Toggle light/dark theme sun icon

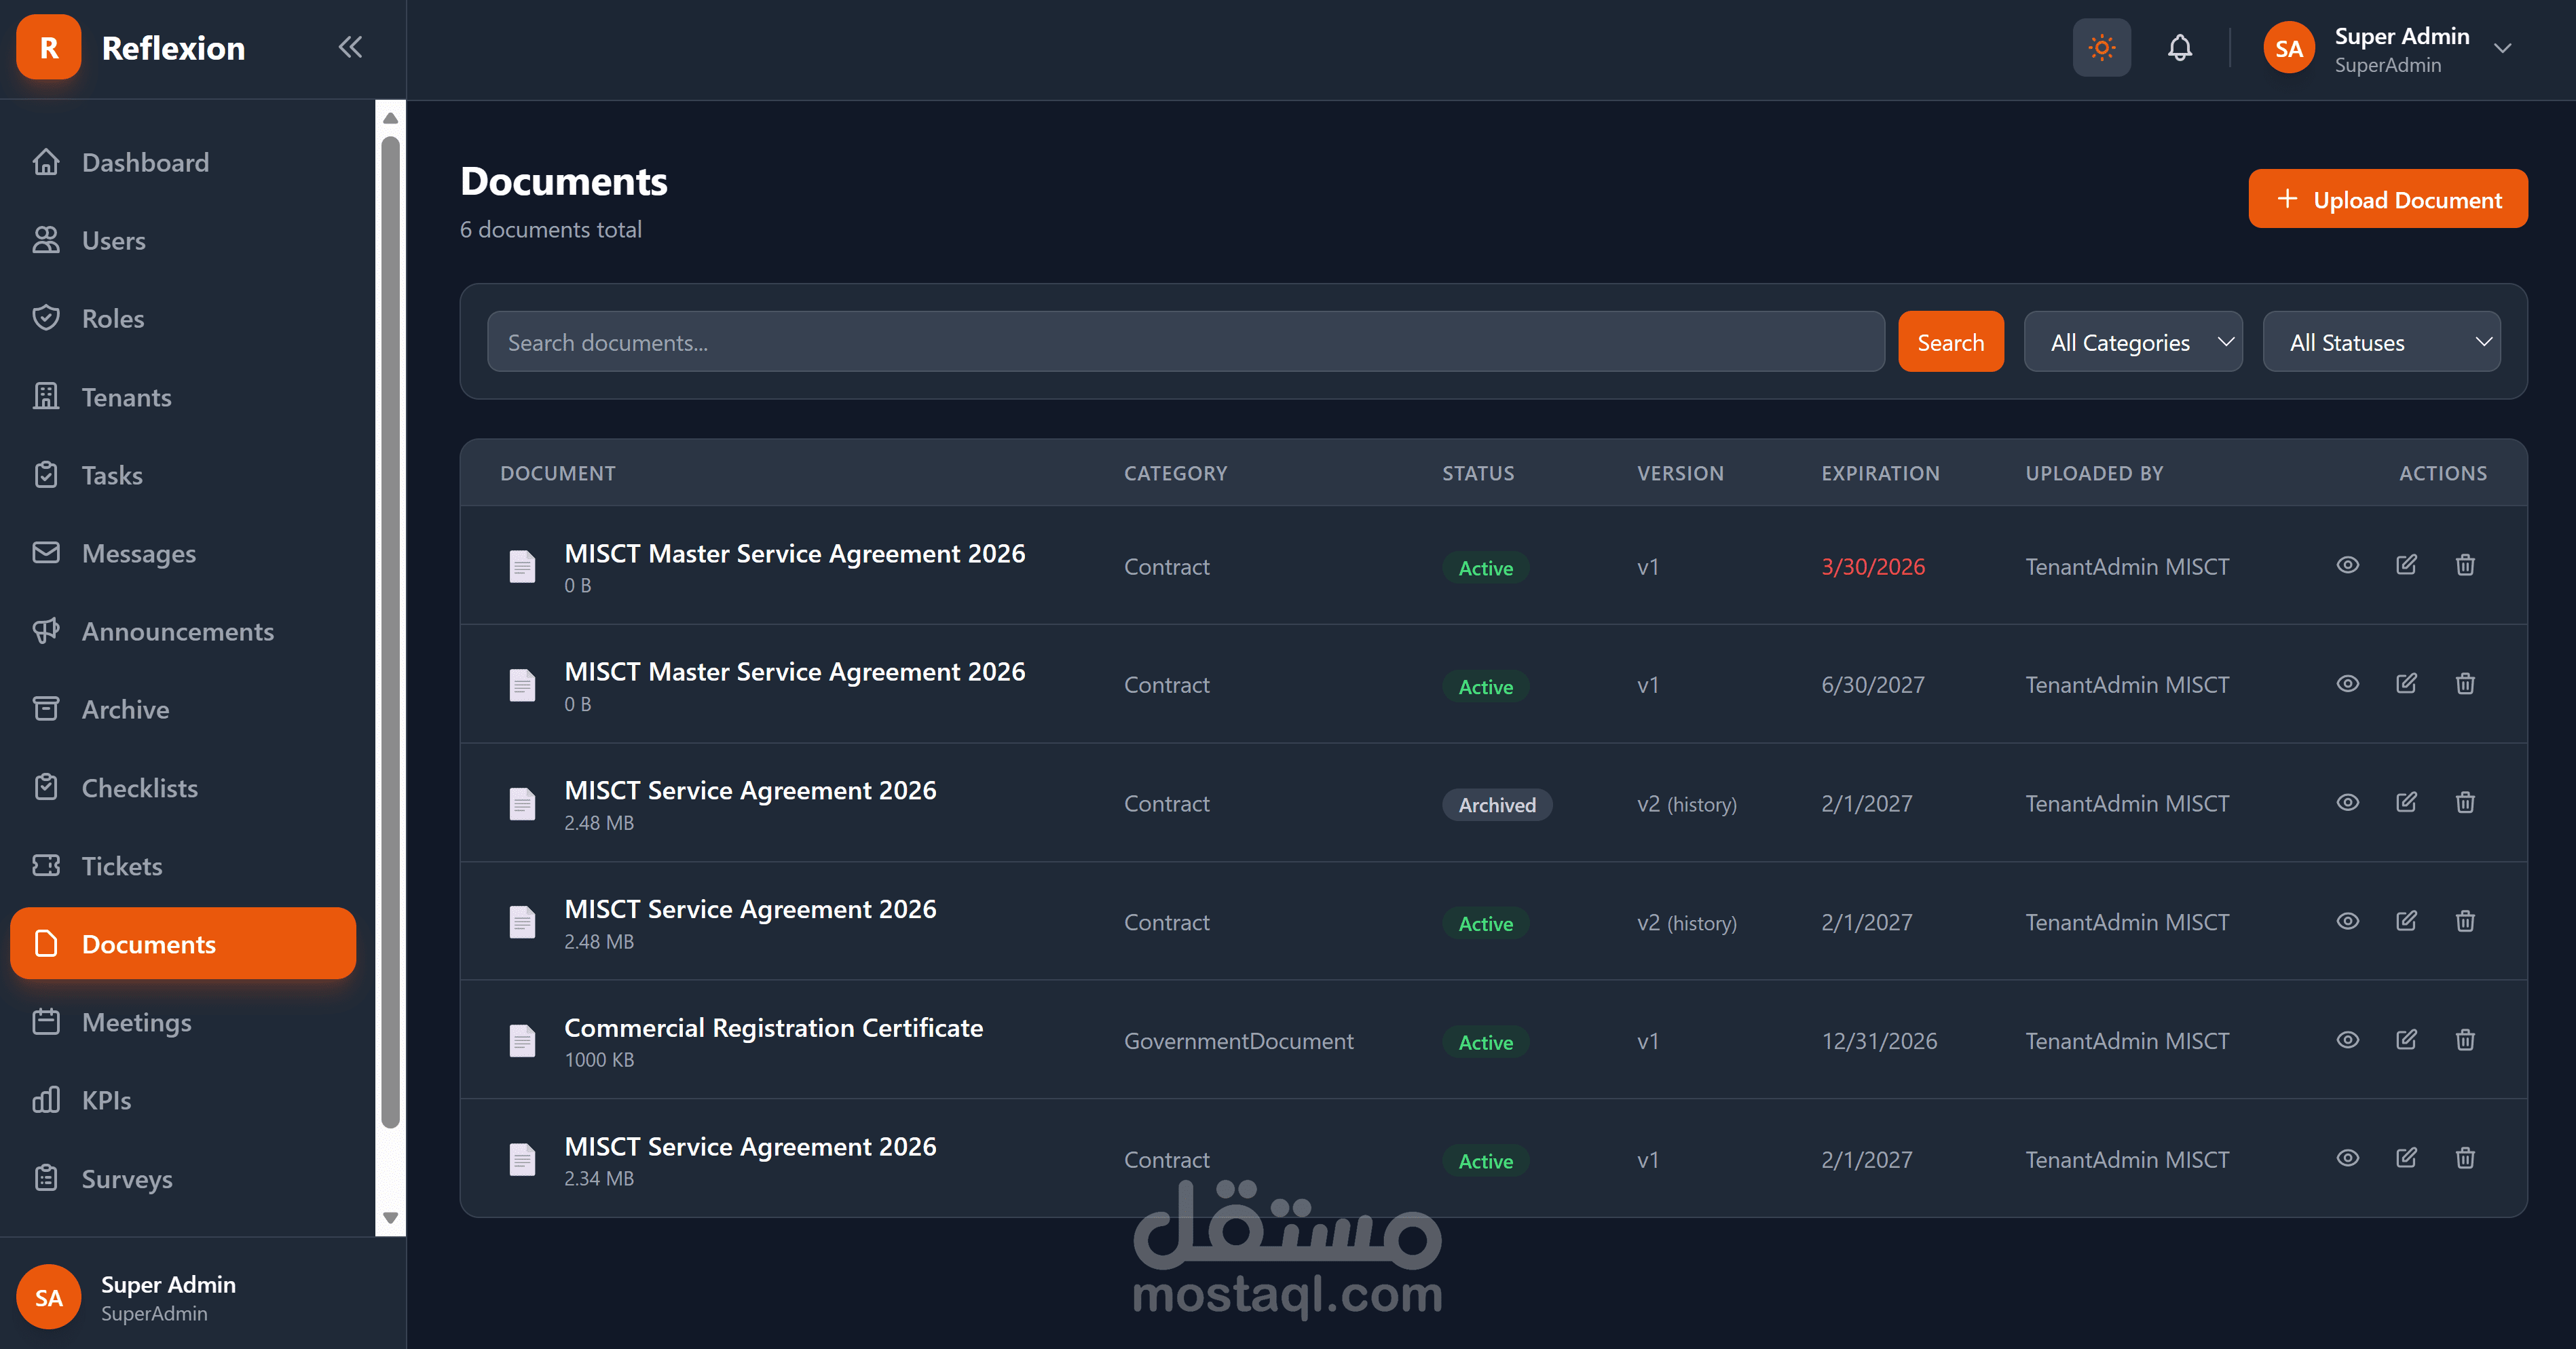coord(2101,47)
